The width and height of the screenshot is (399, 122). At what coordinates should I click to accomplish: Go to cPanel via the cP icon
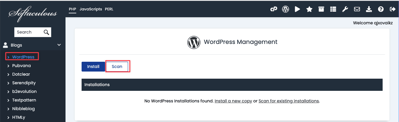274,9
